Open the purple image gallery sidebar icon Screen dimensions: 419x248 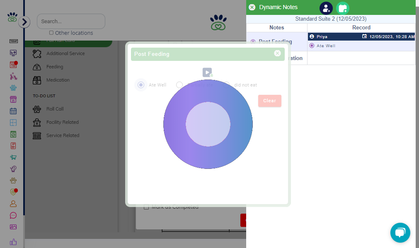(x=13, y=227)
